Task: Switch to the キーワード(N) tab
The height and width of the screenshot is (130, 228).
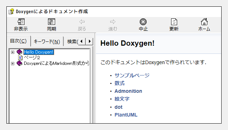Action: pyautogui.click(x=47, y=42)
